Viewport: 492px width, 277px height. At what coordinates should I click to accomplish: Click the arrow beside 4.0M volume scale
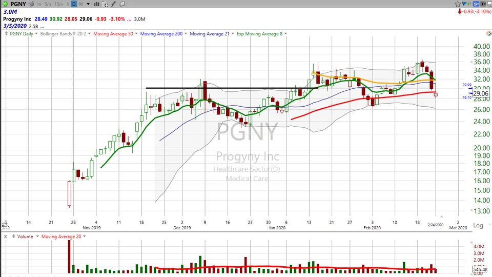click(471, 243)
